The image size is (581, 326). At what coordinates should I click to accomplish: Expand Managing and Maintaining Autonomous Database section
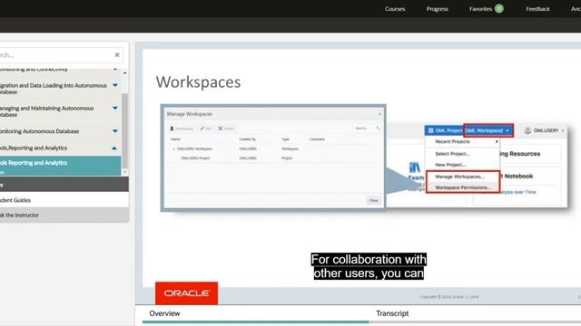click(x=115, y=108)
